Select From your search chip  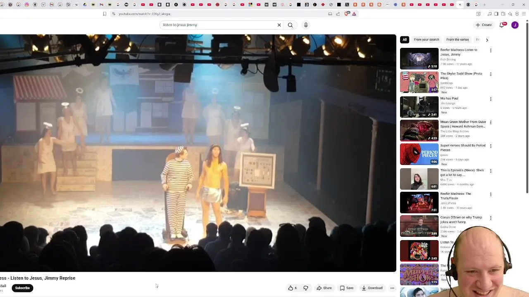click(x=427, y=40)
